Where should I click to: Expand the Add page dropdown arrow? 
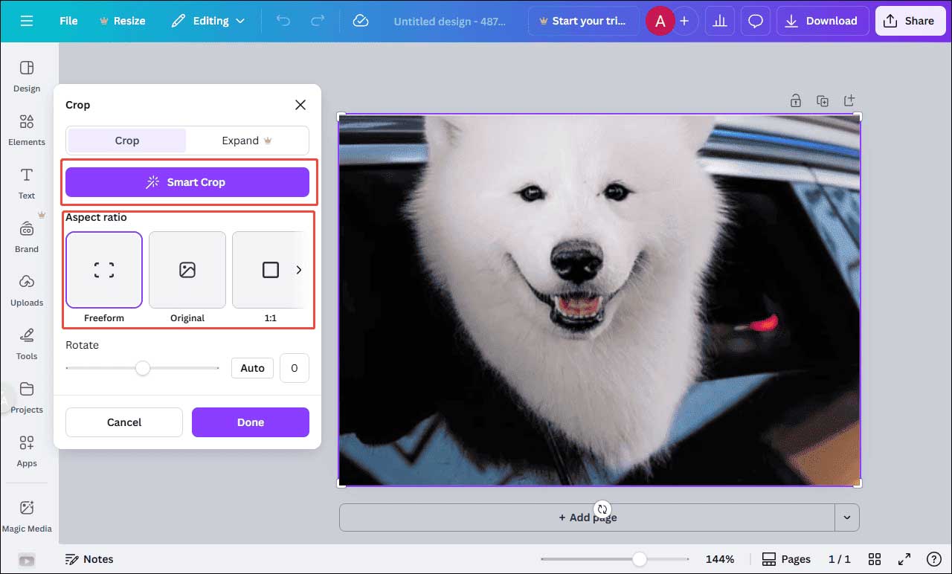[x=847, y=517]
